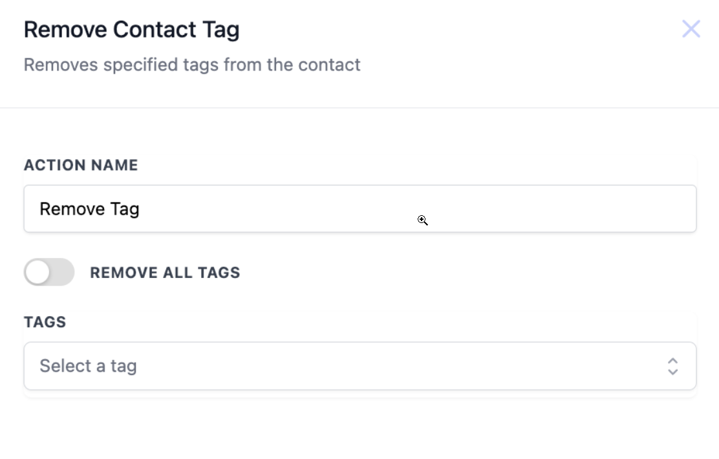The height and width of the screenshot is (459, 719).
Task: Click the "Select a tag" placeholder text
Action: tap(88, 366)
